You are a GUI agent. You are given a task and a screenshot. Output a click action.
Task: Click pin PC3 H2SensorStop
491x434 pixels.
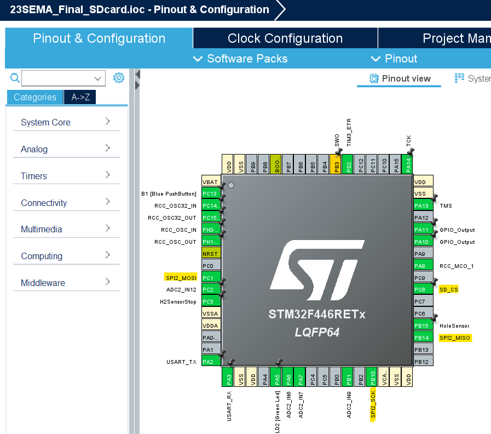click(211, 302)
